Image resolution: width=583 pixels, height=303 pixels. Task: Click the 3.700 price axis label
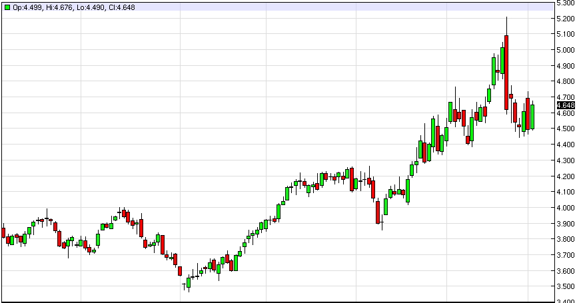[x=566, y=255]
